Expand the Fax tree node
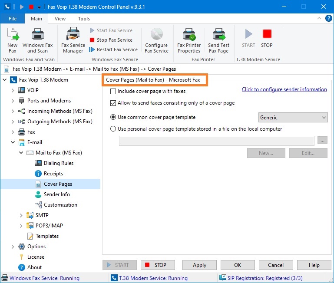 [x=13, y=132]
